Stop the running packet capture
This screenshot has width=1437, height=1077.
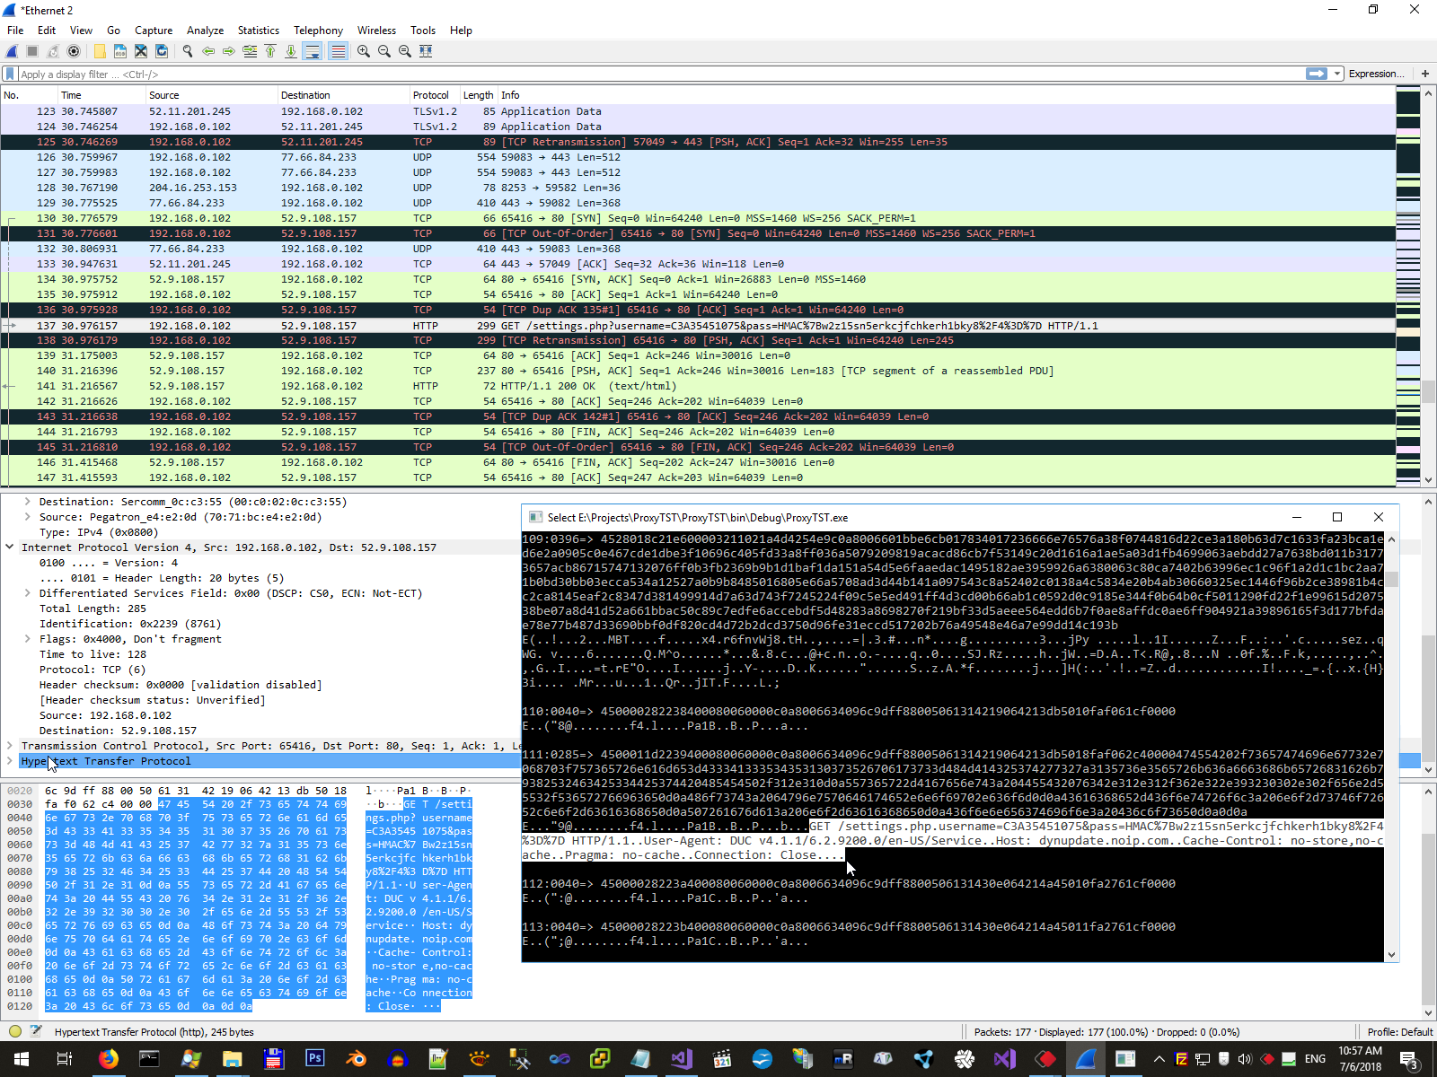(x=32, y=51)
